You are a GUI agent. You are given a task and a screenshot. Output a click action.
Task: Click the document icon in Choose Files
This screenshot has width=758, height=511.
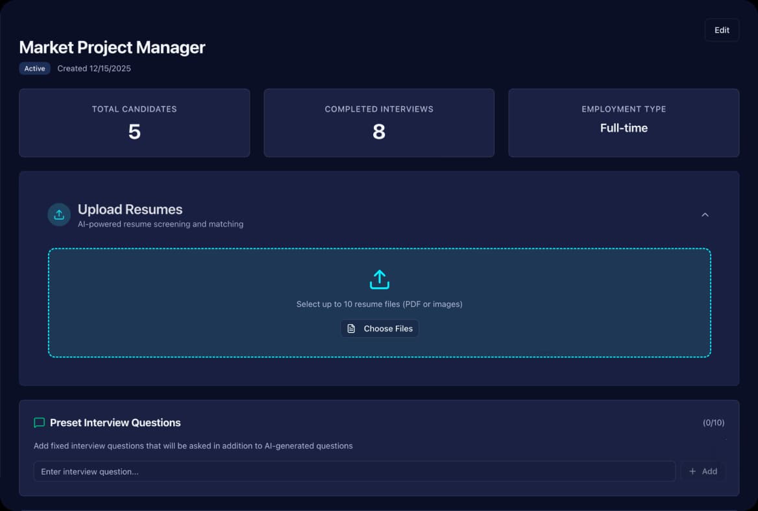351,329
